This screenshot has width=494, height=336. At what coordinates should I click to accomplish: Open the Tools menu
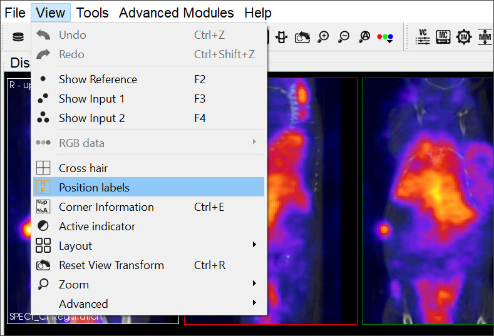click(x=92, y=13)
